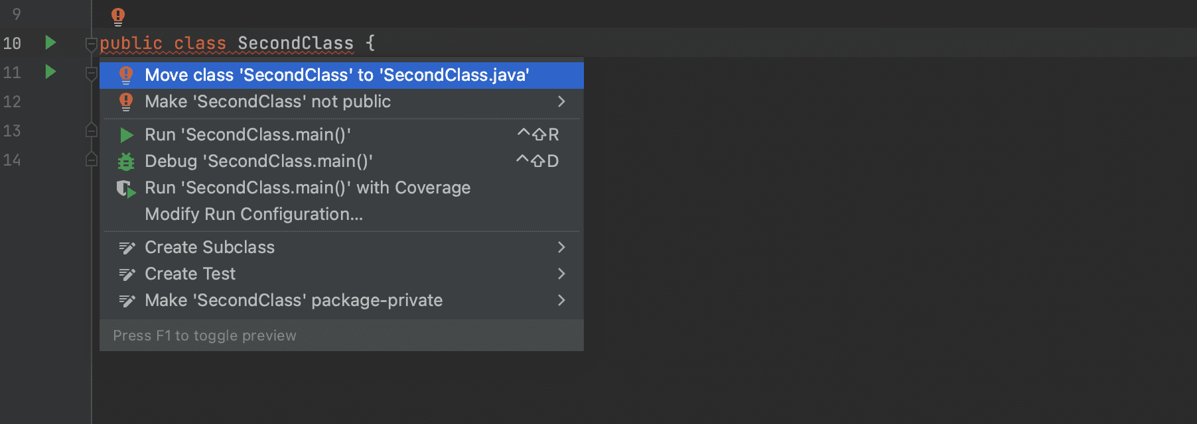1197x424 pixels.
Task: Click the coverage shield icon next to Run with Coverage
Action: click(126, 187)
